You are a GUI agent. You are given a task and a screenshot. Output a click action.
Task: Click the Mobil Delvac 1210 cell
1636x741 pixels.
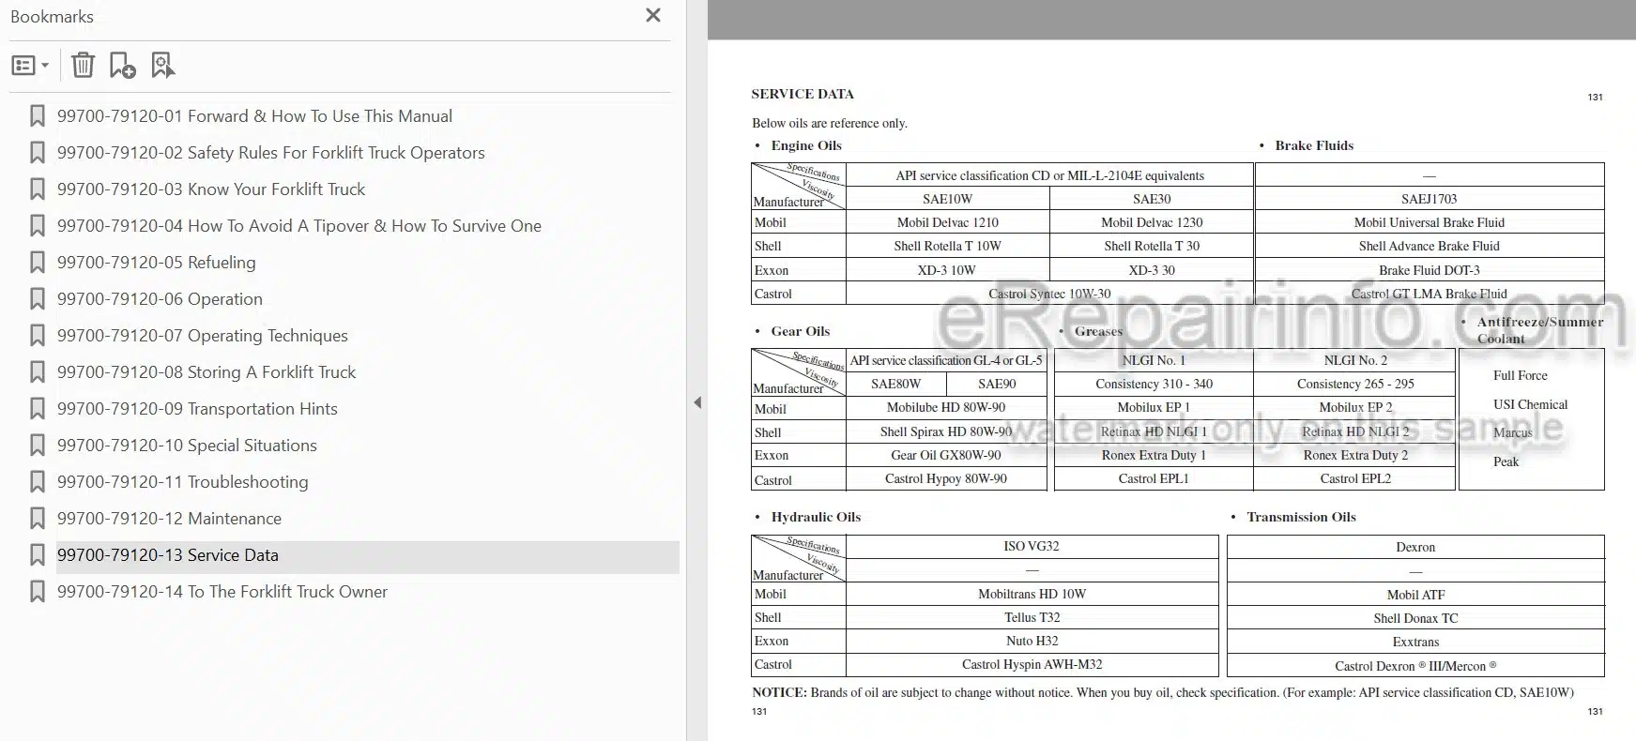click(x=947, y=222)
